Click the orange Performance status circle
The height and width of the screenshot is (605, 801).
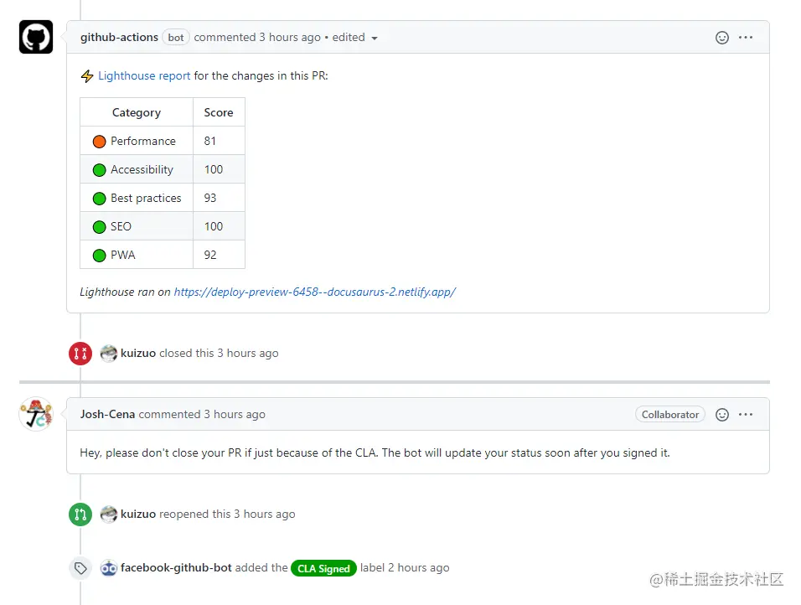click(x=99, y=141)
